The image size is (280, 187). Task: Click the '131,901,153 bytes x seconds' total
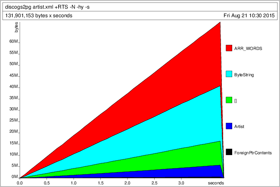[39, 16]
